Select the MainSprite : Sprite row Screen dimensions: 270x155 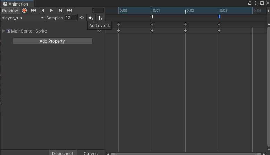(52, 31)
